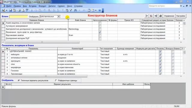Click the printer icon in the form header

[x=160, y=16]
